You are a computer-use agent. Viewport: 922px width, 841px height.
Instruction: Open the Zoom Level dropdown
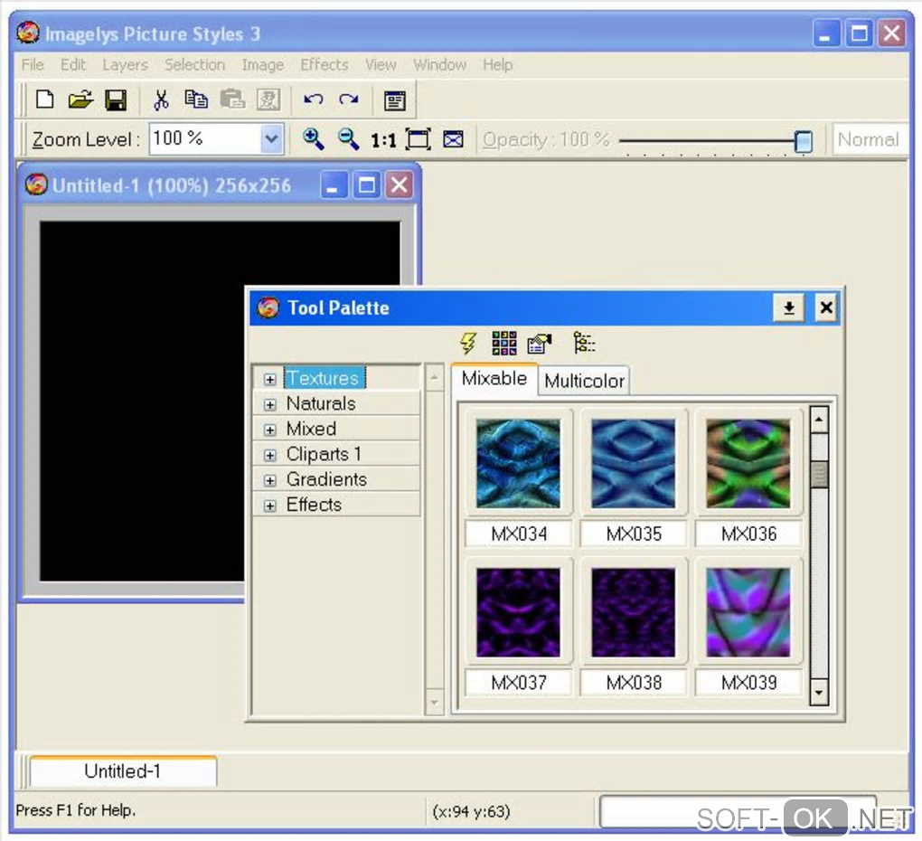pyautogui.click(x=271, y=139)
